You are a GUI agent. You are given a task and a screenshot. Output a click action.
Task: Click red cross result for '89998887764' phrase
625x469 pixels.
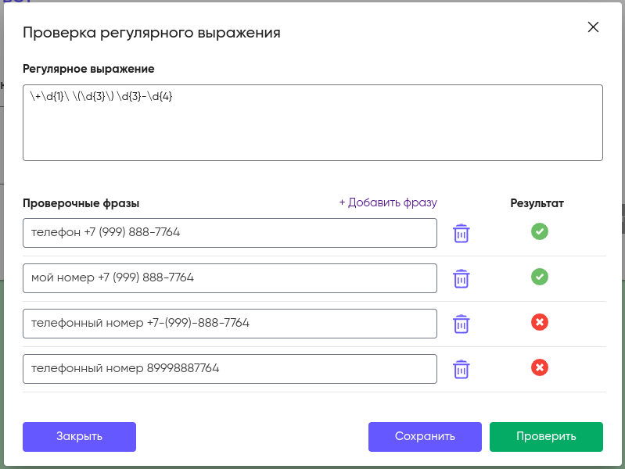point(540,367)
